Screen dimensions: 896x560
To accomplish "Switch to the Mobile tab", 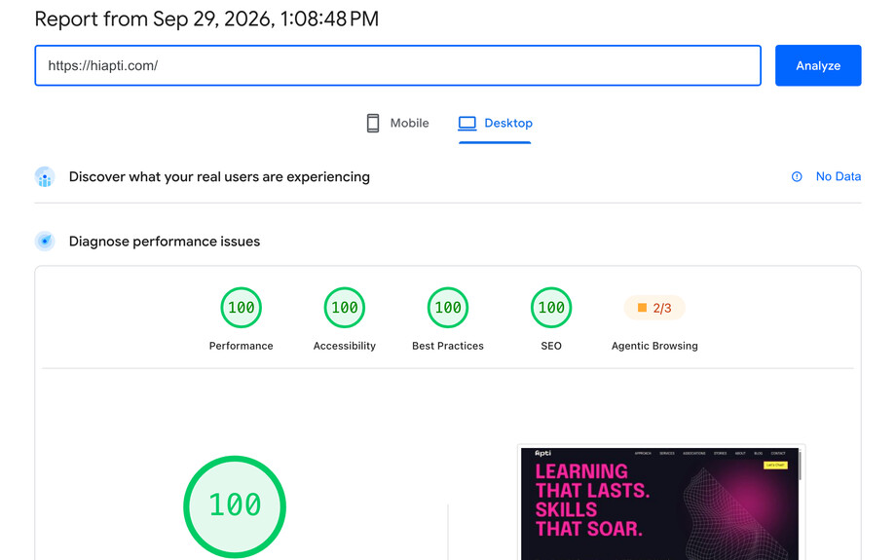I will click(x=397, y=124).
